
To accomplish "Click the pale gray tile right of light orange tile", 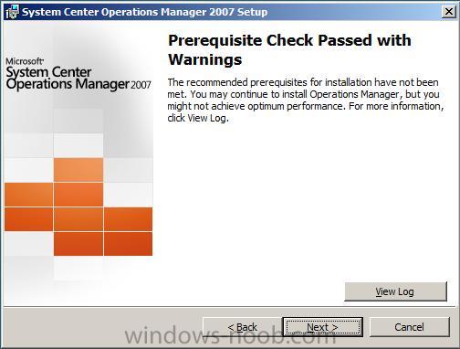I will (x=128, y=170).
